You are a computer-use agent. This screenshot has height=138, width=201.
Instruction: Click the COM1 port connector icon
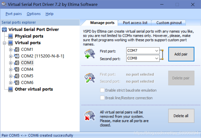pyautogui.click(x=17, y=50)
